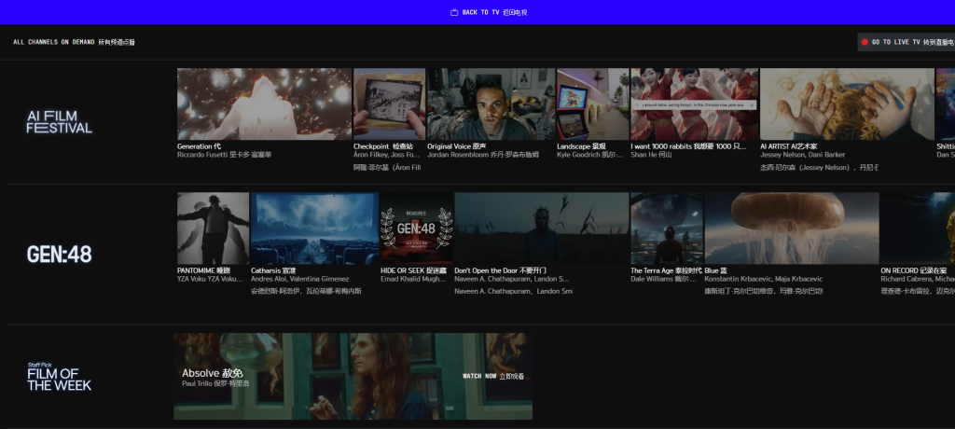Viewport: 955px width, 429px height.
Task: Open the Blue jellyfish film thumbnail
Action: click(x=792, y=228)
